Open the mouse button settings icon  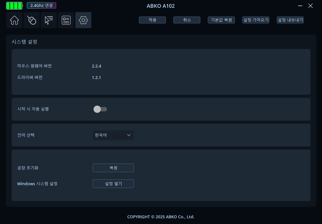pyautogui.click(x=32, y=20)
